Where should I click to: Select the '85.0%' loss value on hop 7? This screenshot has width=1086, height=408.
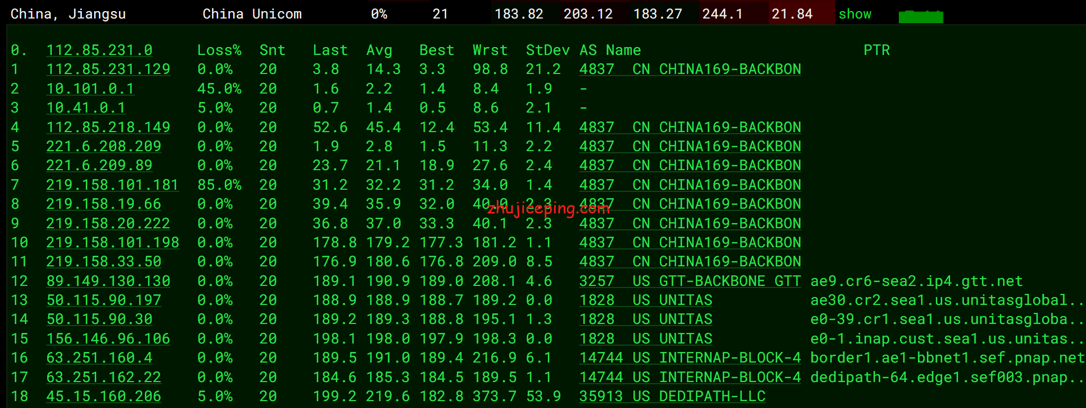click(219, 185)
